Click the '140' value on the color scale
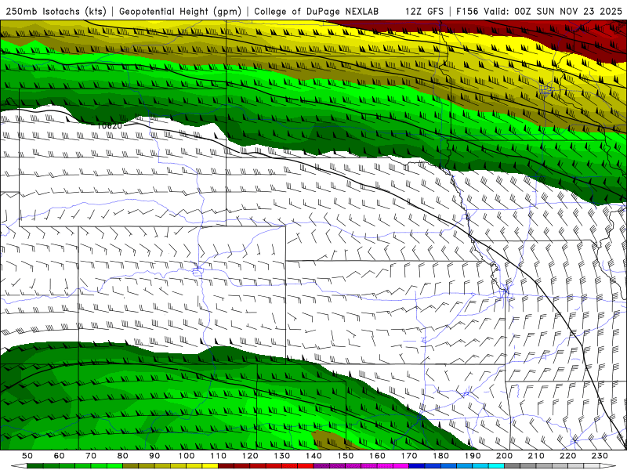 313,456
